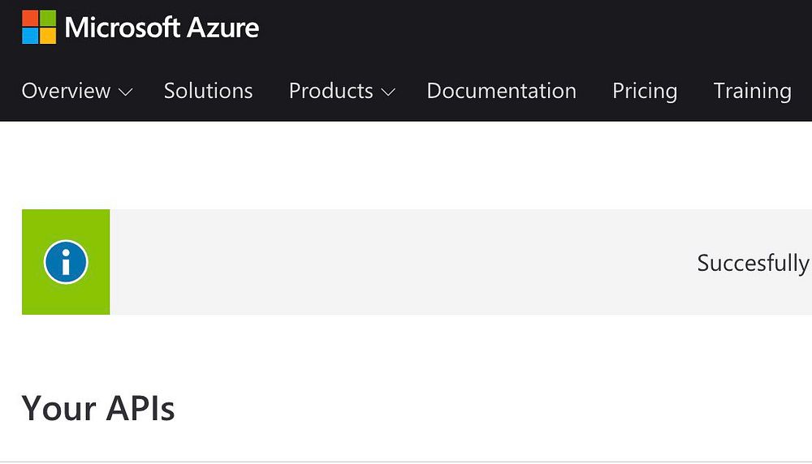Viewport: 812px width, 464px height.
Task: Click empty dark header area right of Azure
Action: click(x=528, y=28)
